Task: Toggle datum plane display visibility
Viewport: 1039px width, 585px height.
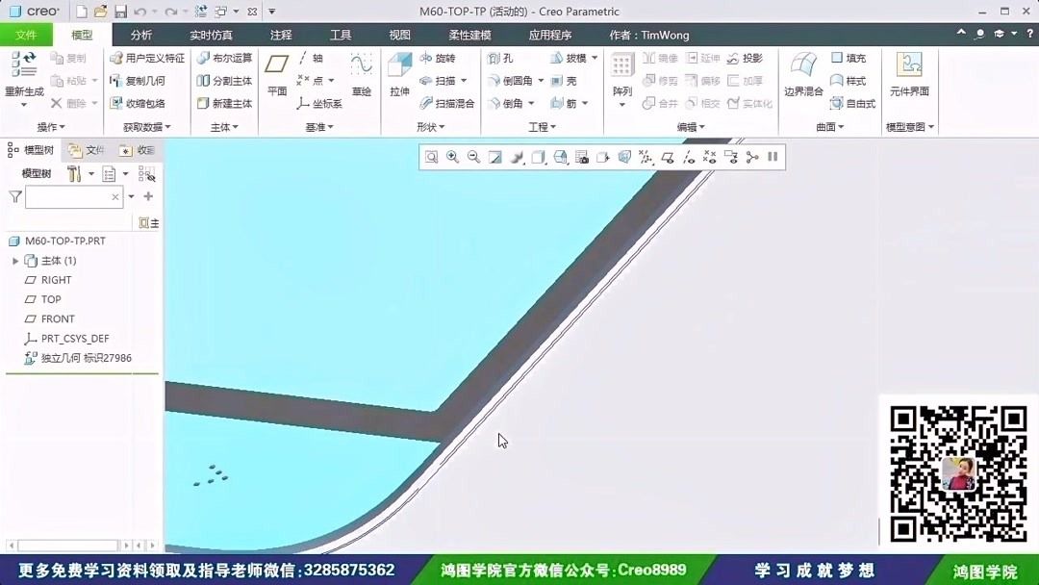Action: (x=669, y=157)
